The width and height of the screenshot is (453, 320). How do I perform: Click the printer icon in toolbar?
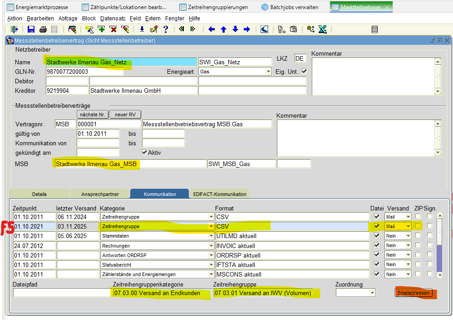click(x=43, y=29)
